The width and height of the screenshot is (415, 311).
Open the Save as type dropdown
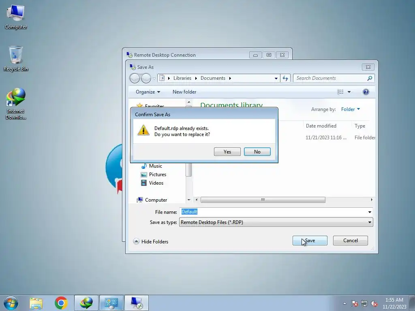click(x=276, y=222)
